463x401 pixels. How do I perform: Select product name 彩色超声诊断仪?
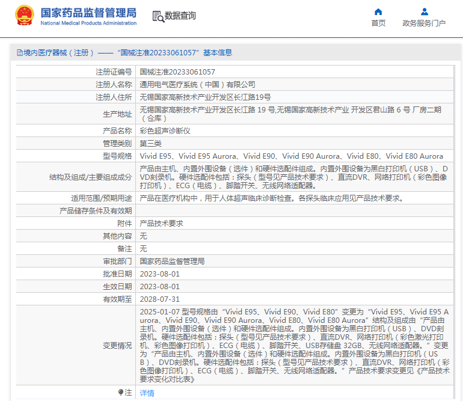(165, 131)
